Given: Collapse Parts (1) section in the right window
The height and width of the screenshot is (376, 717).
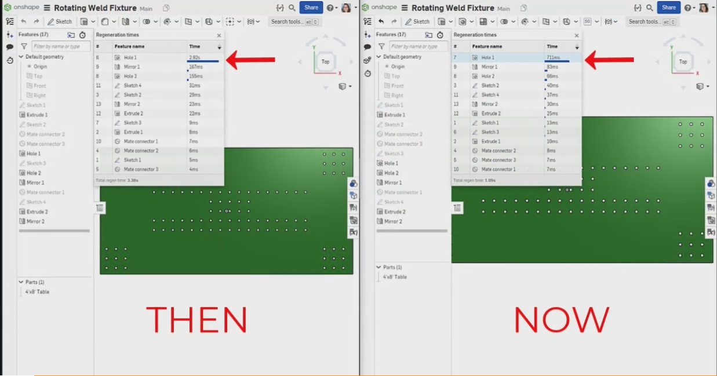Looking at the screenshot, I should [378, 267].
